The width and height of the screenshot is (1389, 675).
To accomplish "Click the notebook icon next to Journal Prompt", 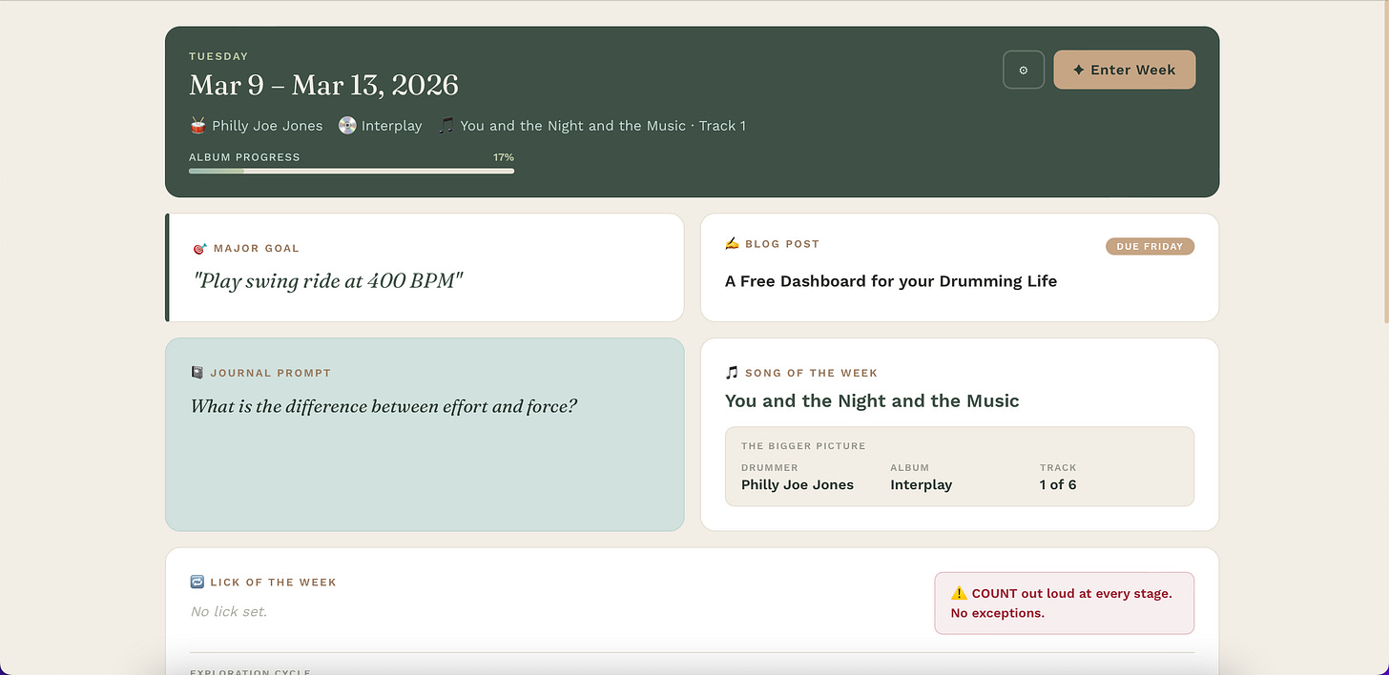I will click(197, 373).
